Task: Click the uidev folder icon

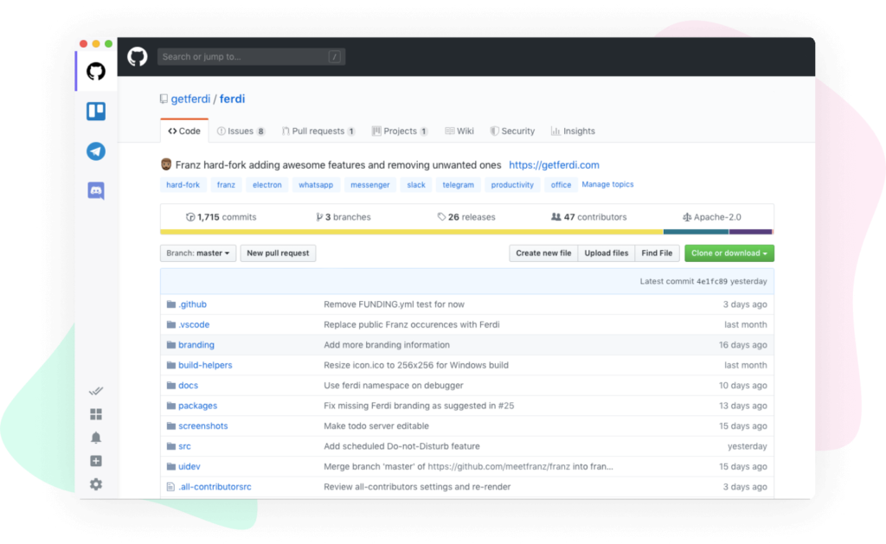Action: point(170,467)
